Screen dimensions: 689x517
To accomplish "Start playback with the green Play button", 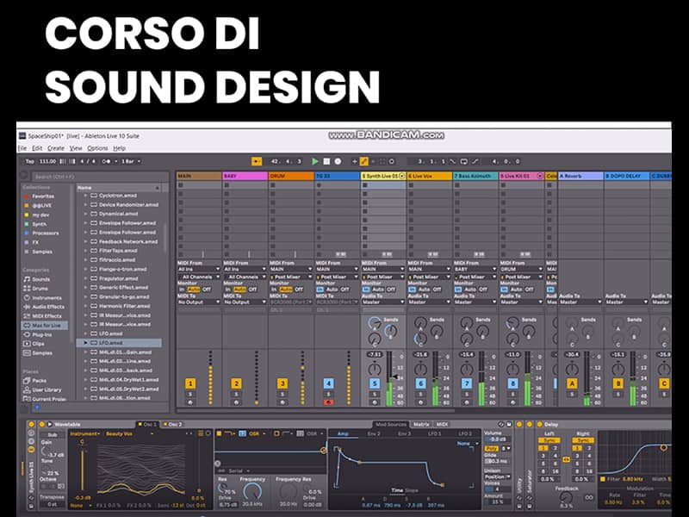I will [314, 161].
